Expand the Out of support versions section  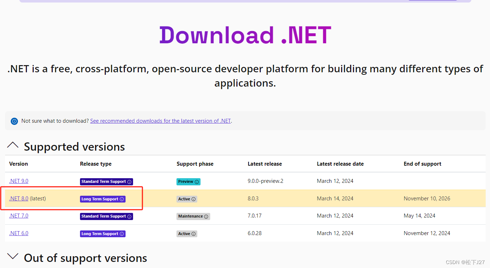tap(13, 256)
